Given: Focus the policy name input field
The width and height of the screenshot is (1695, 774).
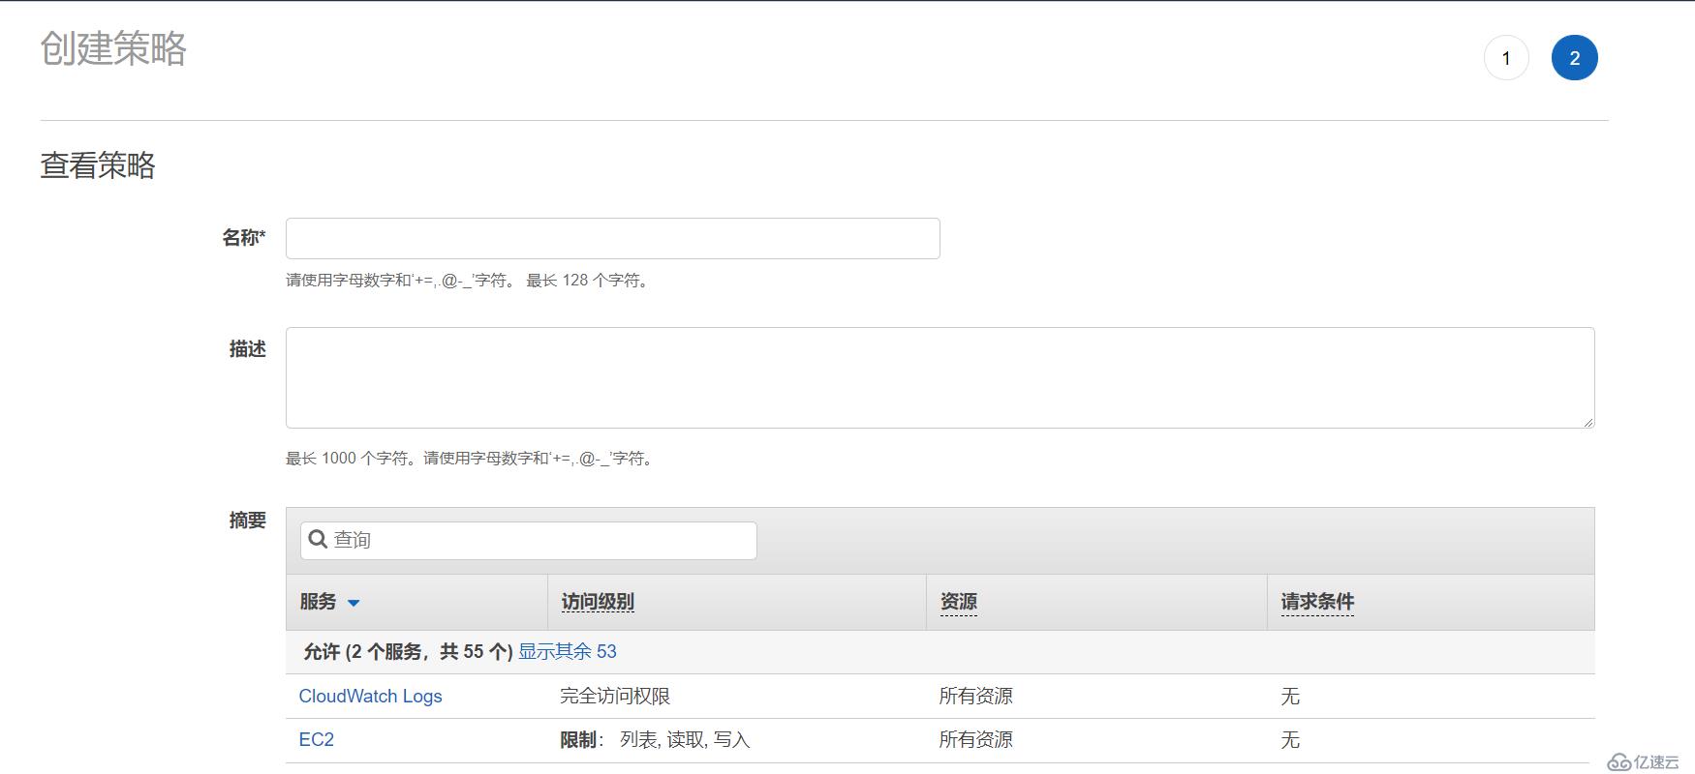Looking at the screenshot, I should (613, 238).
